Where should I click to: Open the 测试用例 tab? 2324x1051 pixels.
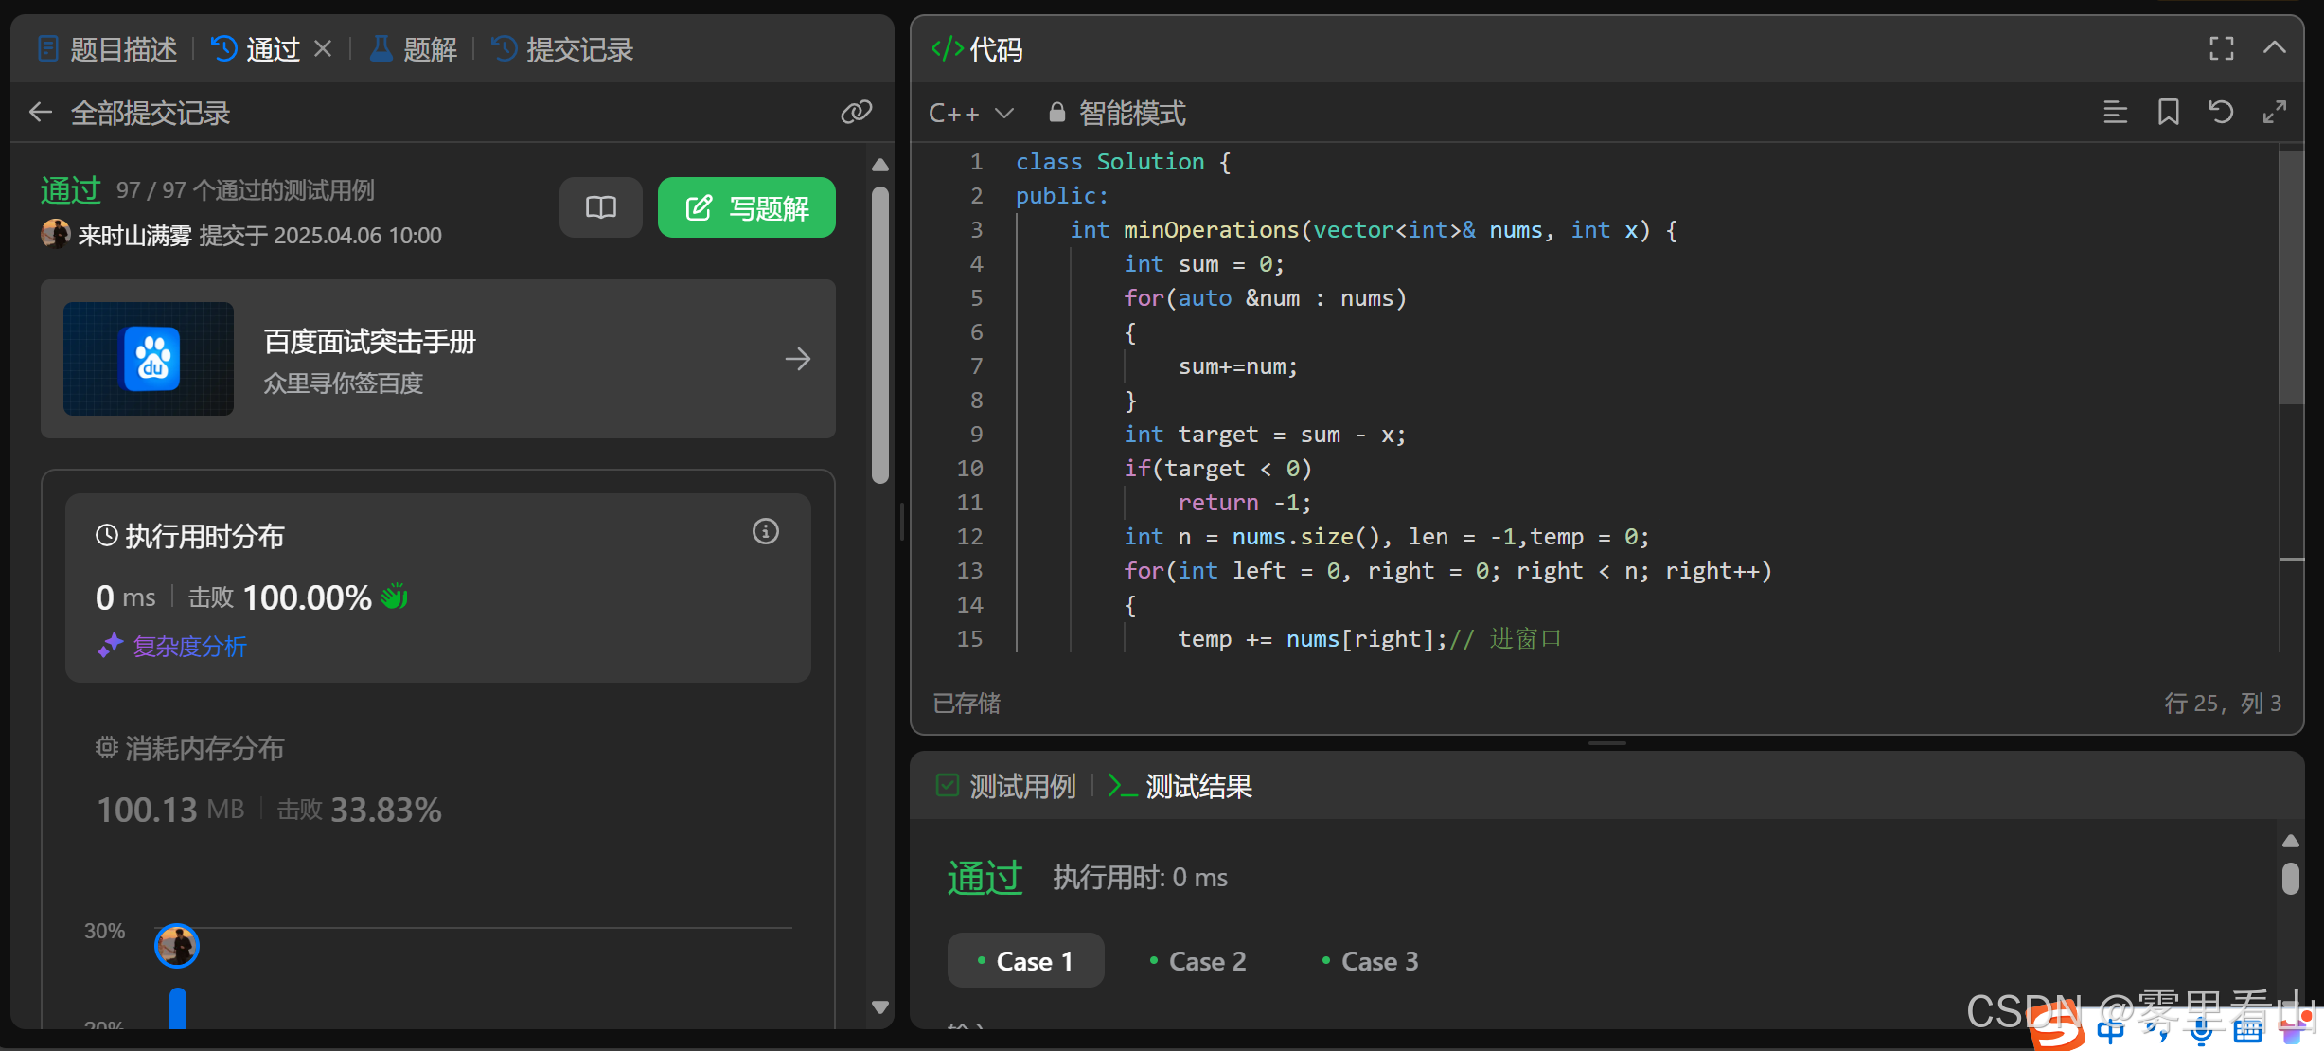coord(1006,786)
